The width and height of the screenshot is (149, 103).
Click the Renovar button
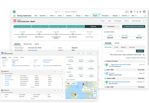(x=127, y=21)
